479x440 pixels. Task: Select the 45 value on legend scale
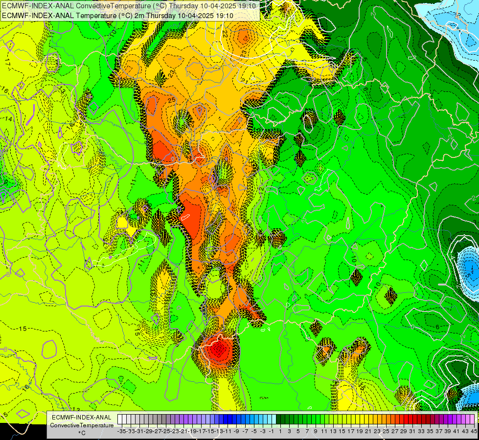[x=474, y=431]
